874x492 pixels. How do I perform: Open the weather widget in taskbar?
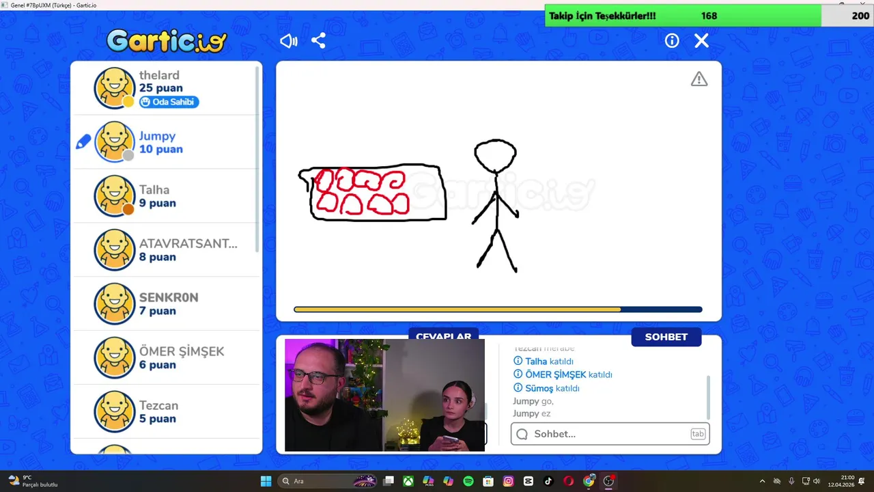pyautogui.click(x=33, y=481)
